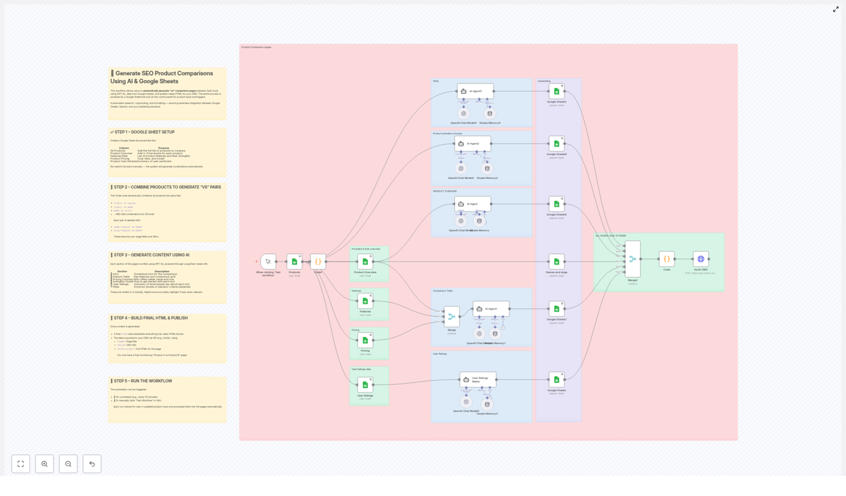846x496 pixels.
Task: Open the Product Overview sheet node
Action: pyautogui.click(x=365, y=261)
